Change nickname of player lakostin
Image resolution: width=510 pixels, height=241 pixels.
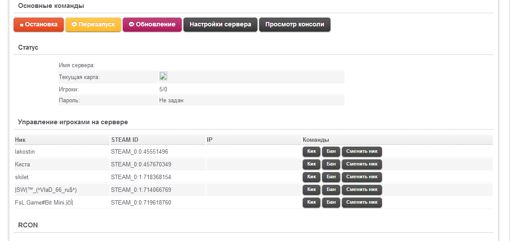tap(362, 151)
